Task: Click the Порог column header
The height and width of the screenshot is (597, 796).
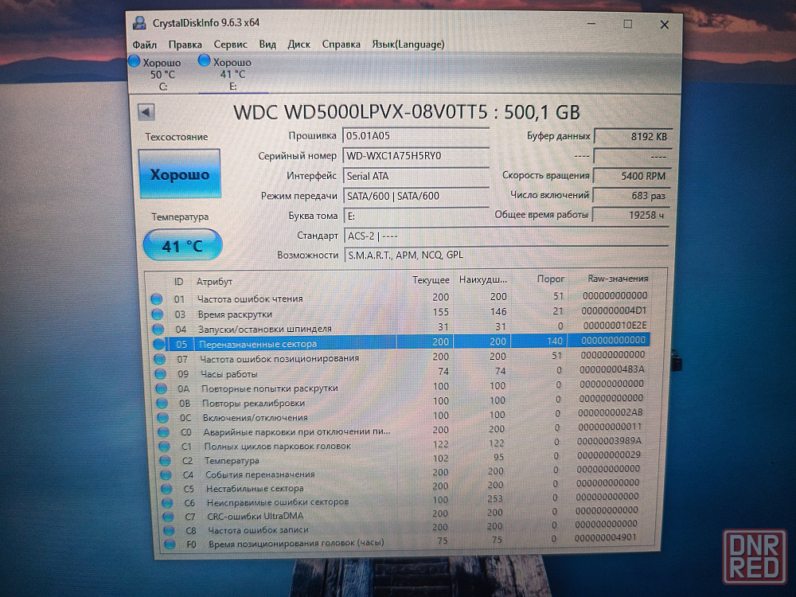Action: click(x=551, y=279)
